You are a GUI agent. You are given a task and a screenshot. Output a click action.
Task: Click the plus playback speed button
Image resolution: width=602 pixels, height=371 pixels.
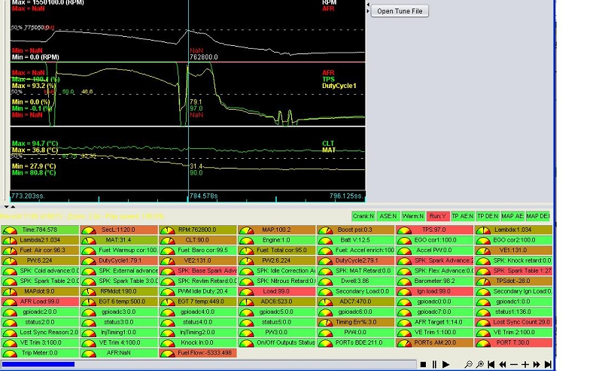tap(525, 364)
